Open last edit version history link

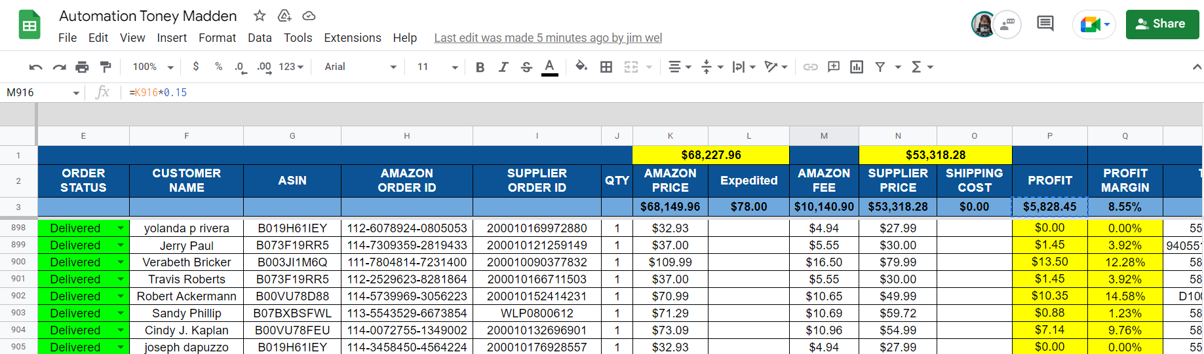(548, 38)
